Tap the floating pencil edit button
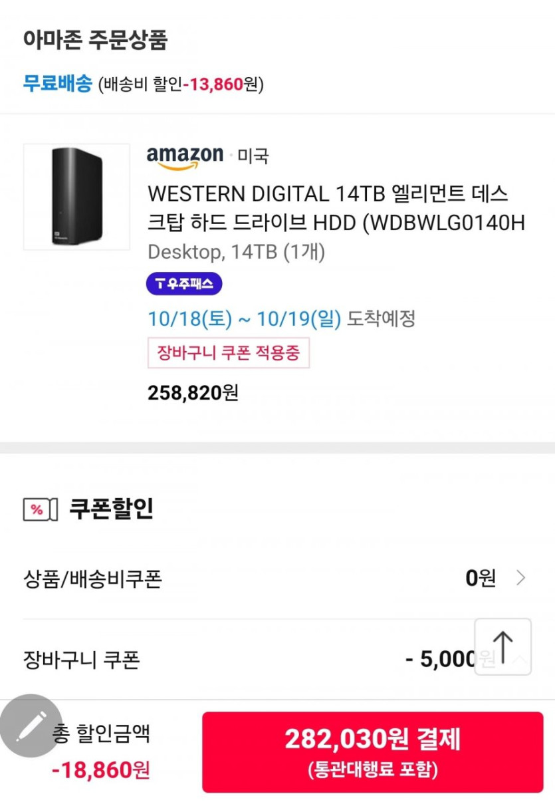This screenshot has width=555, height=804. 31,726
